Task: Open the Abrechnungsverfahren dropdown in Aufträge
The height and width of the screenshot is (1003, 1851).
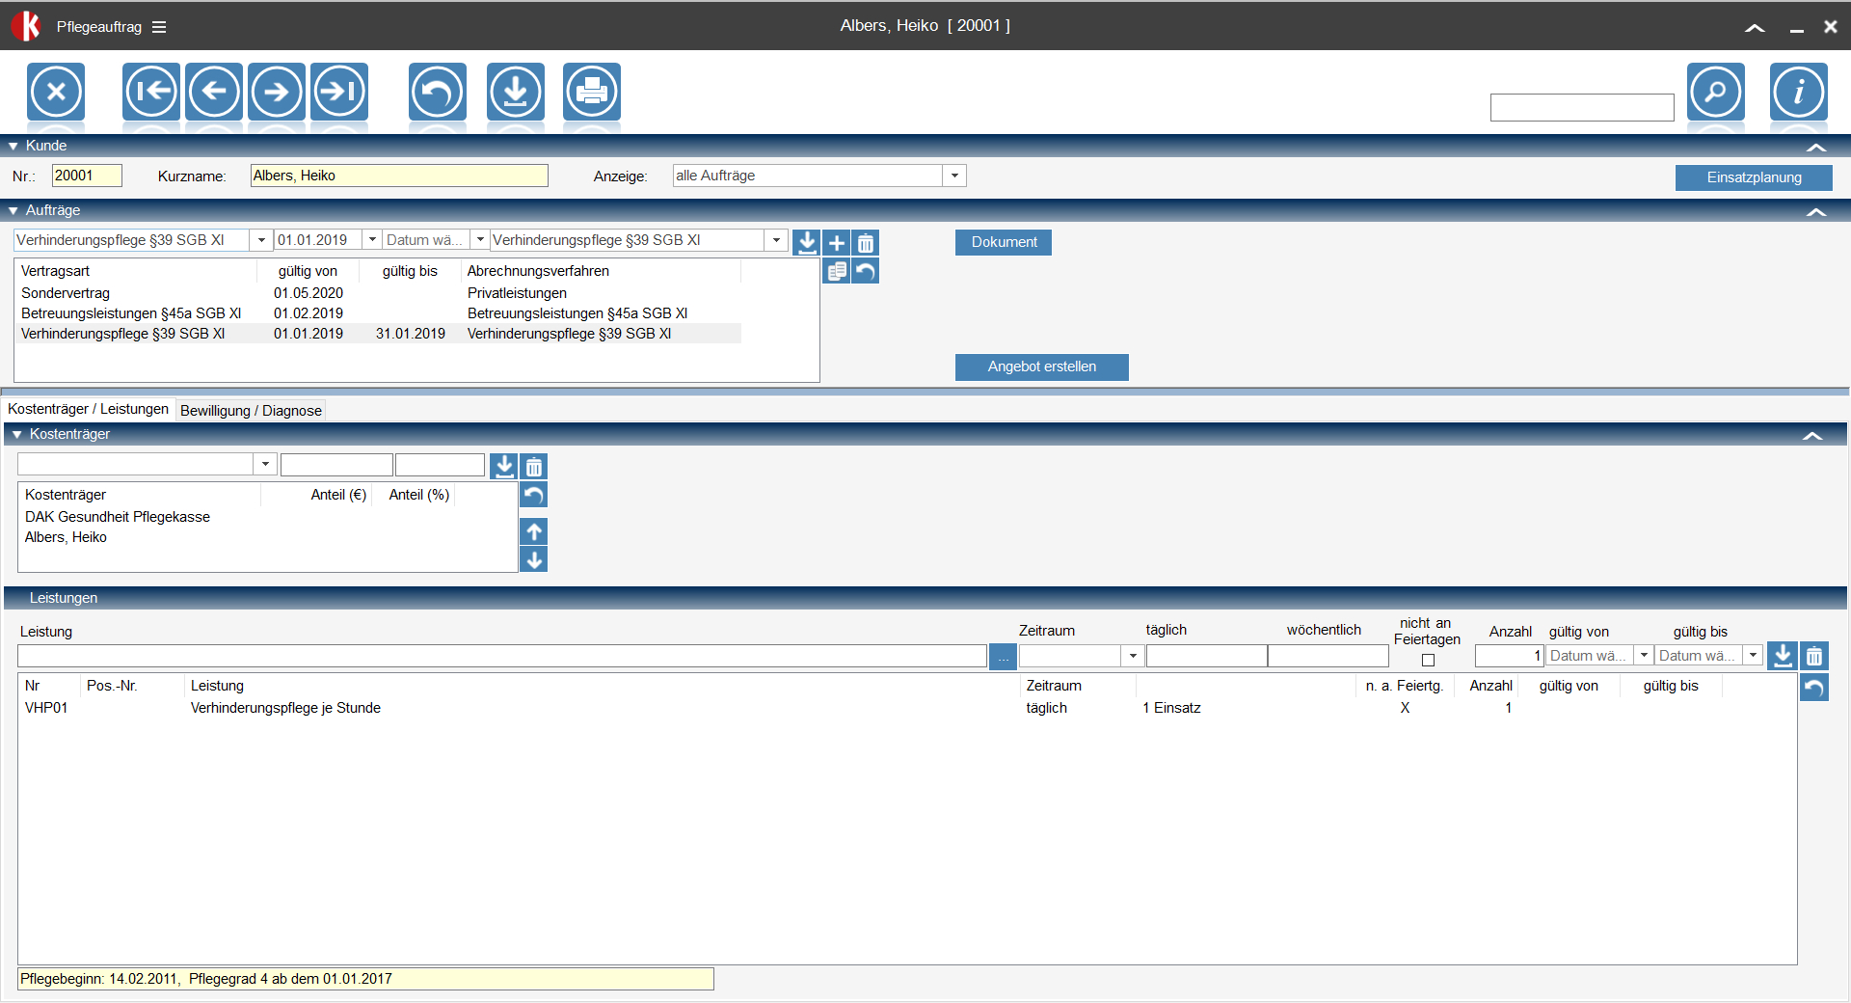Action: click(776, 240)
